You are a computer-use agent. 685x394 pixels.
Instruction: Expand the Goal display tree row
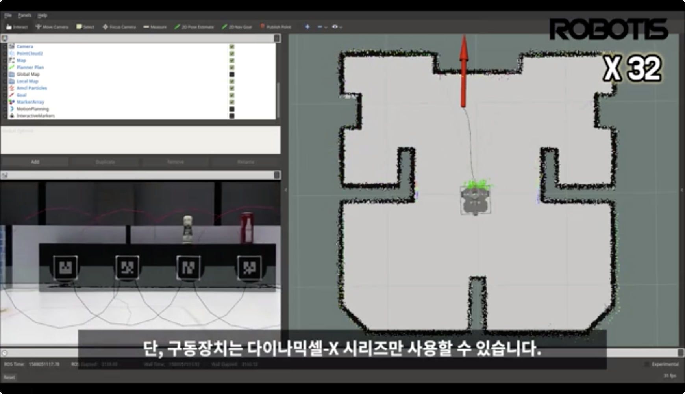pos(5,95)
